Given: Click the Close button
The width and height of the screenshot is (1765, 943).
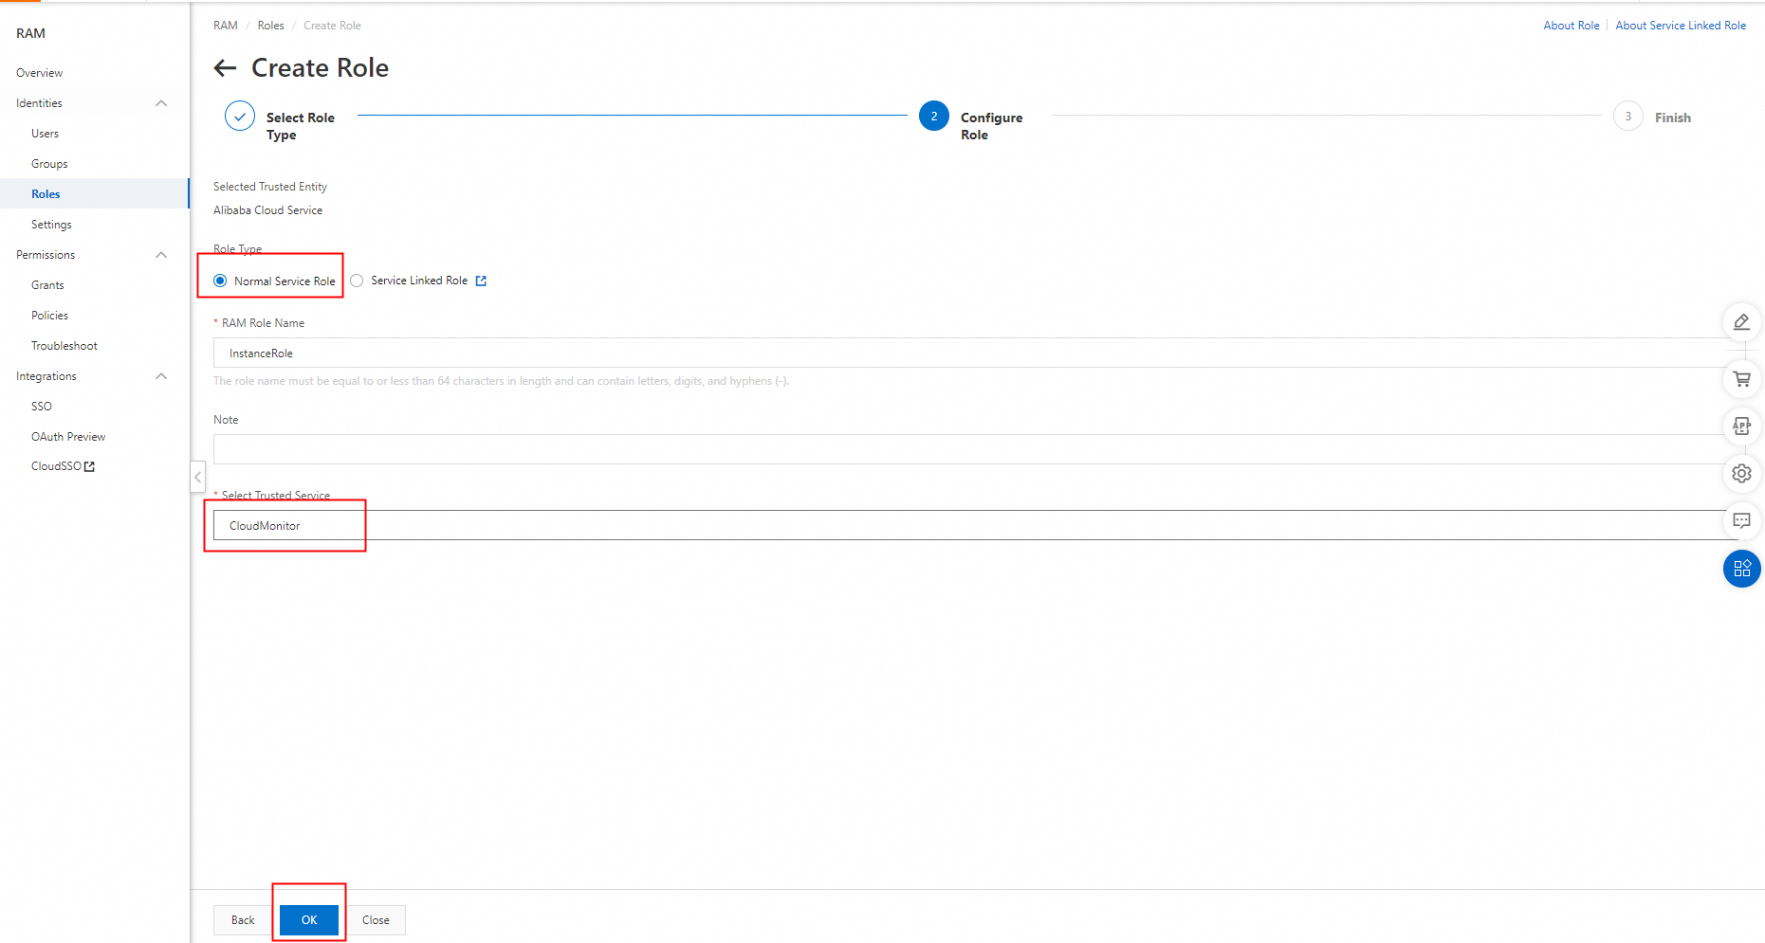Looking at the screenshot, I should [376, 920].
